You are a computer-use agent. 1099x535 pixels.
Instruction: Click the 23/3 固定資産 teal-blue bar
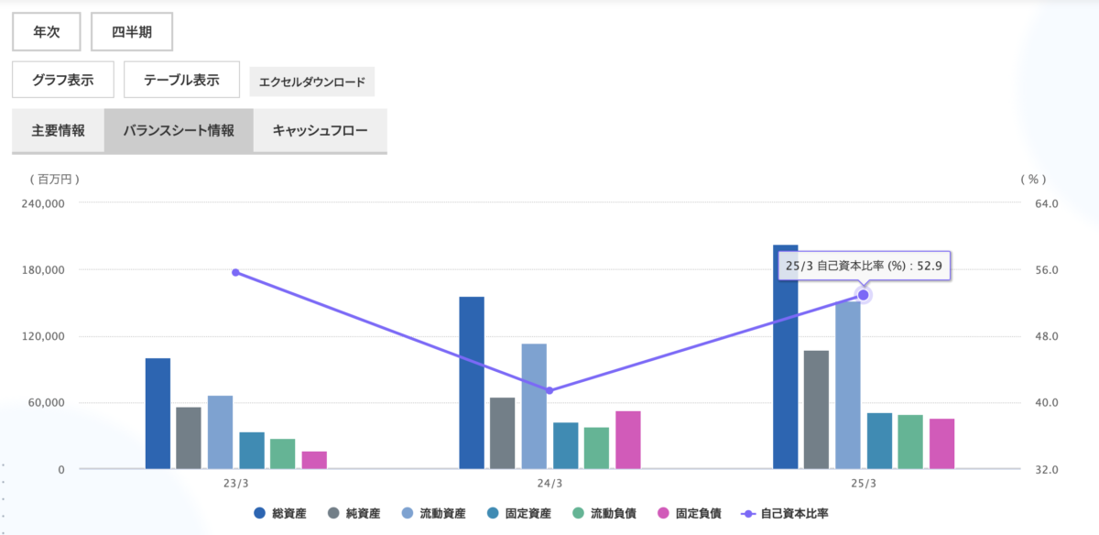tap(252, 451)
